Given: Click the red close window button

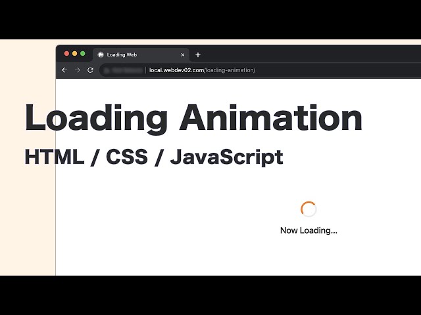Looking at the screenshot, I should pyautogui.click(x=66, y=54).
